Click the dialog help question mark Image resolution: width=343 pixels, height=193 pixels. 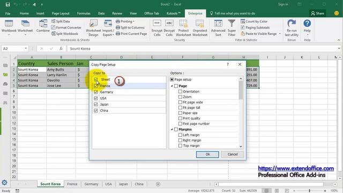click(228, 64)
